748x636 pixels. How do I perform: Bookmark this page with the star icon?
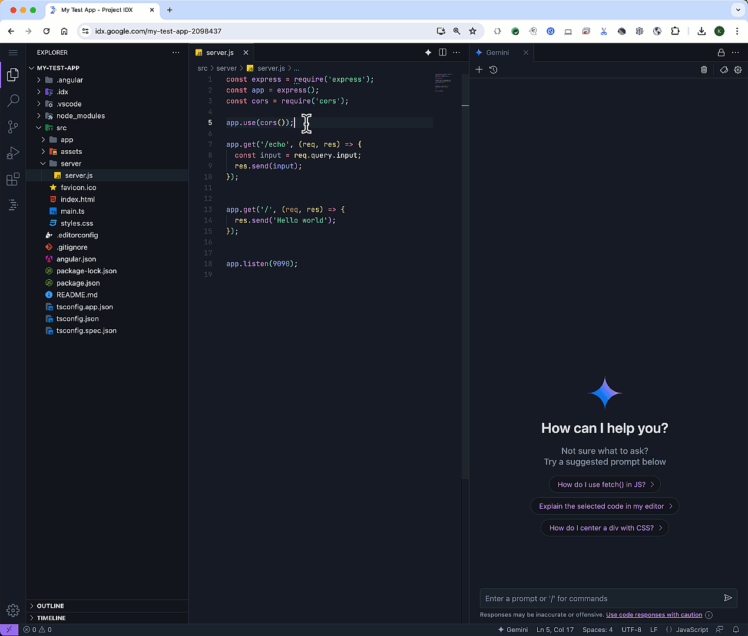[x=472, y=31]
